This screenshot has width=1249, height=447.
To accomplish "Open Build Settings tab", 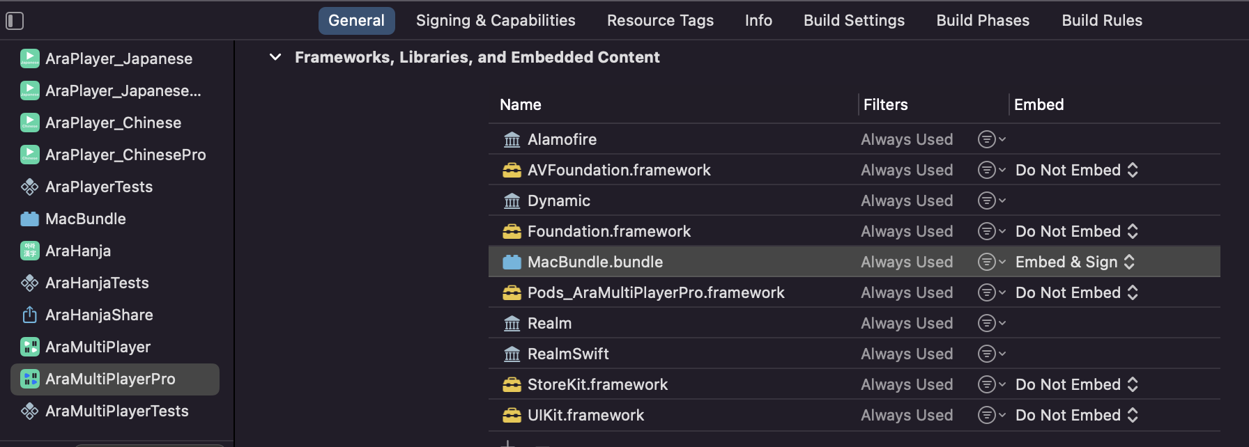I will [x=854, y=21].
